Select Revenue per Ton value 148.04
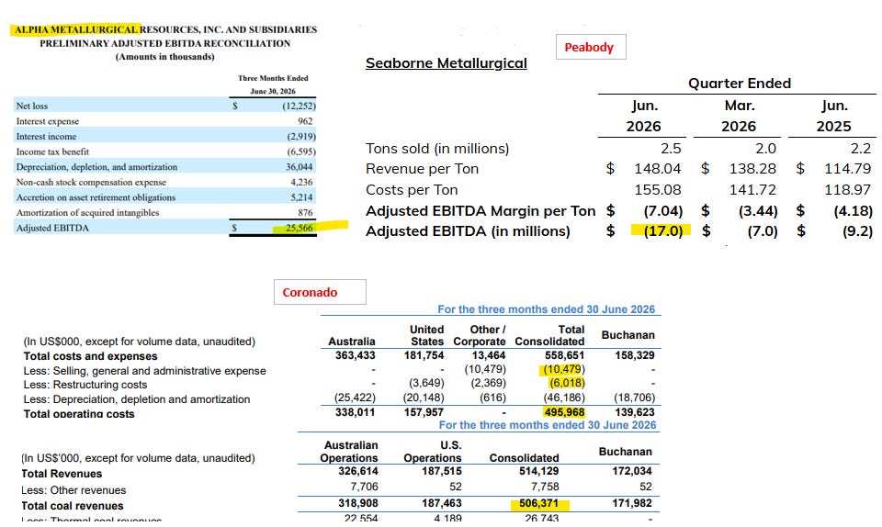Viewport: 882px width, 527px height. tap(658, 169)
